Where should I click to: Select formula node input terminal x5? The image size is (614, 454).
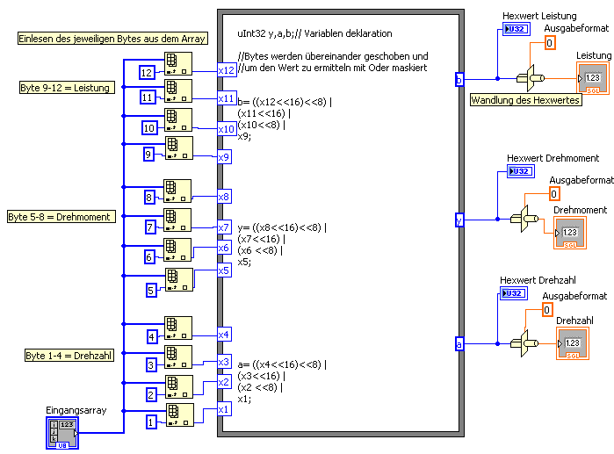click(224, 270)
